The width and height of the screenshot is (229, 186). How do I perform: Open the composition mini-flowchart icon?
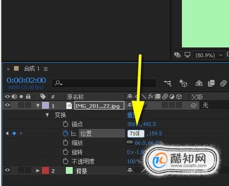(168, 83)
